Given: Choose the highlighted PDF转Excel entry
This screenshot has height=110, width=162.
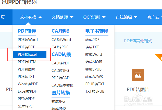Looking at the screenshot, I should coord(30,54).
